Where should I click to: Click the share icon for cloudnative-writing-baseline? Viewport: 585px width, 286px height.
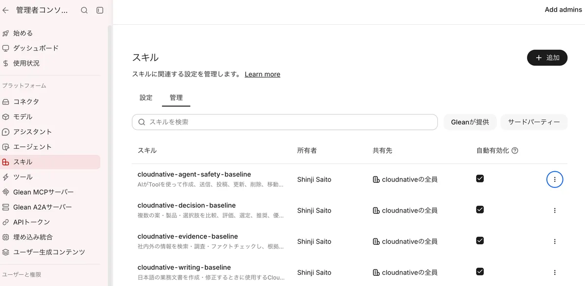tap(376, 272)
